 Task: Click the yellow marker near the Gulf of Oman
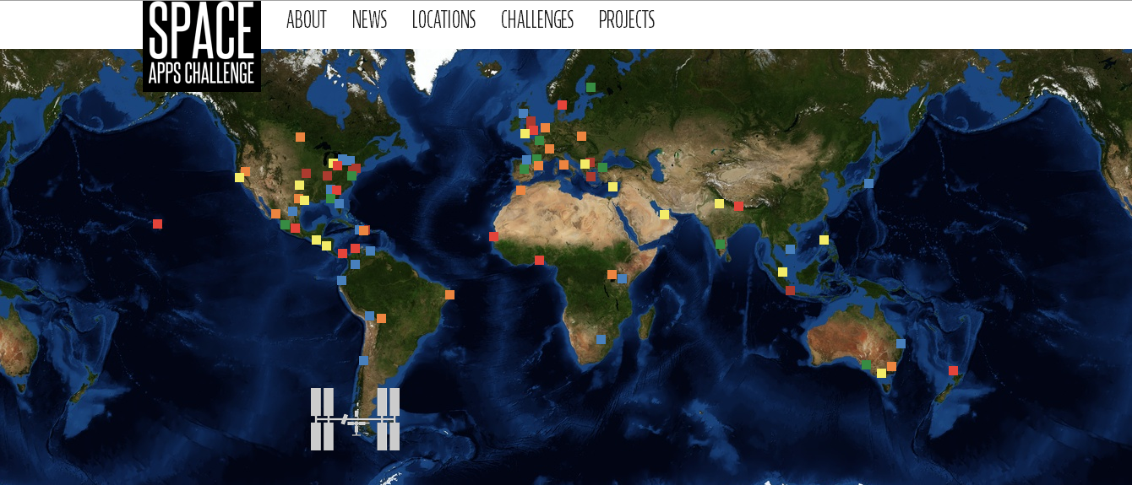664,214
